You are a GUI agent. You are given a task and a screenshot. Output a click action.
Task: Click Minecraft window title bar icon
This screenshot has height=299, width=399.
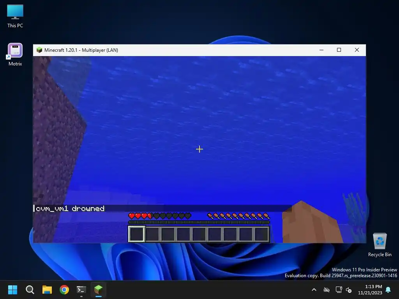coord(39,50)
